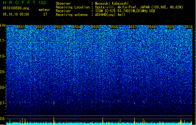Click the red echo below the 0507 marker
The height and width of the screenshot is (125, 196).
coord(135,103)
